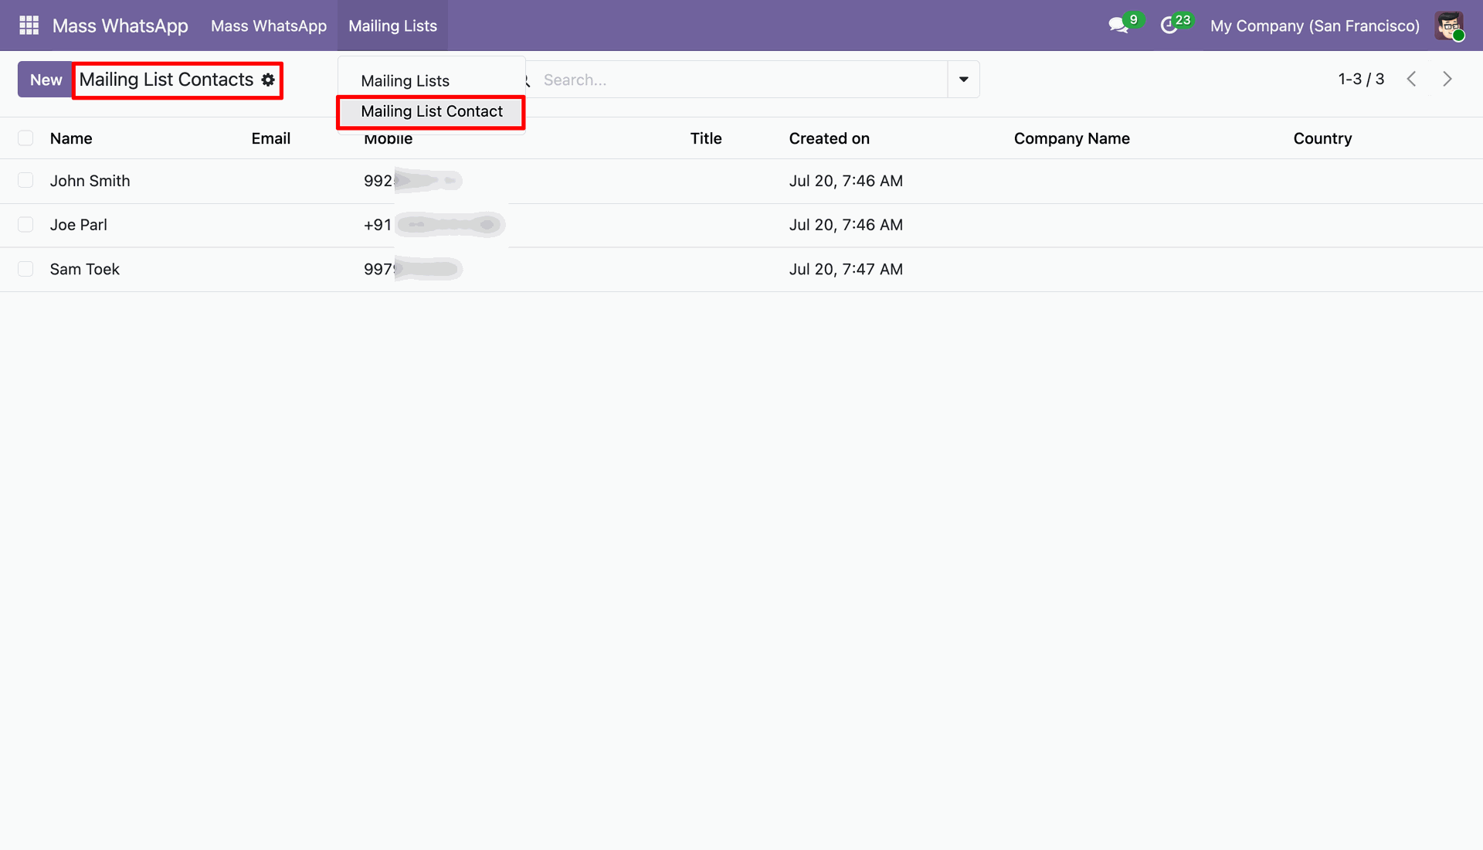Sort by the Created on column header
This screenshot has width=1483, height=850.
tap(830, 138)
